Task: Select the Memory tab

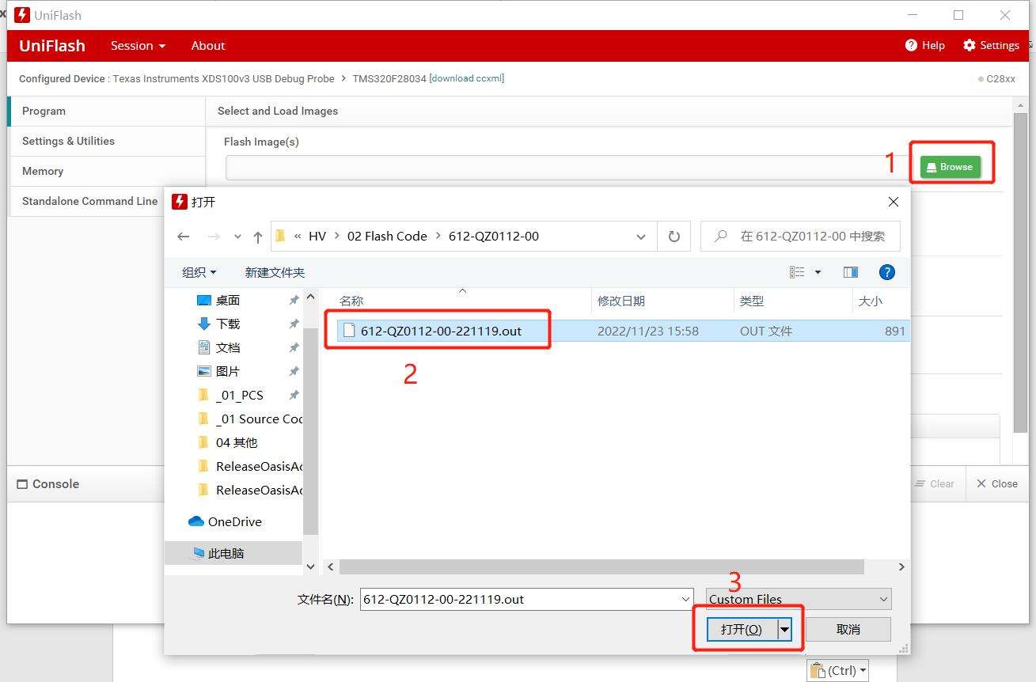Action: pyautogui.click(x=106, y=171)
